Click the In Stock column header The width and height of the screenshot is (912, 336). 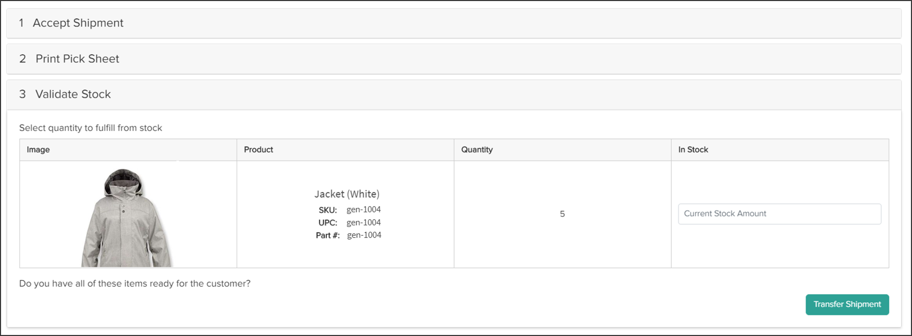pyautogui.click(x=692, y=150)
